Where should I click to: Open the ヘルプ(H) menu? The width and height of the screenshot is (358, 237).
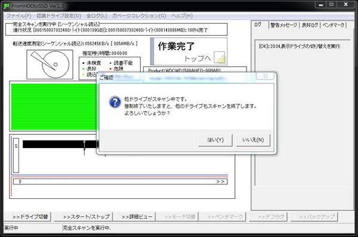pos(182,16)
